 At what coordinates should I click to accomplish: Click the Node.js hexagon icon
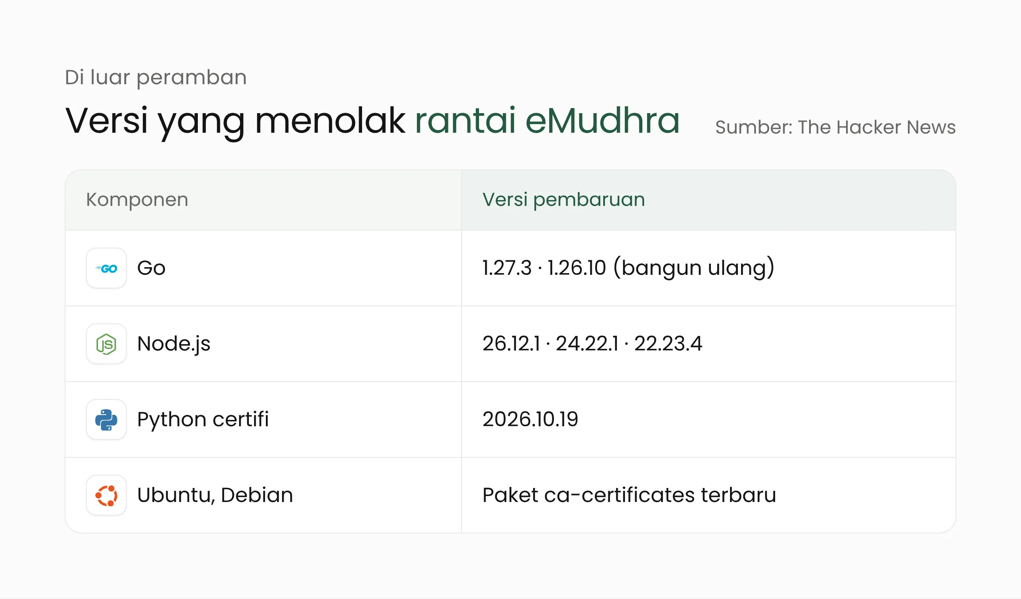tap(106, 344)
